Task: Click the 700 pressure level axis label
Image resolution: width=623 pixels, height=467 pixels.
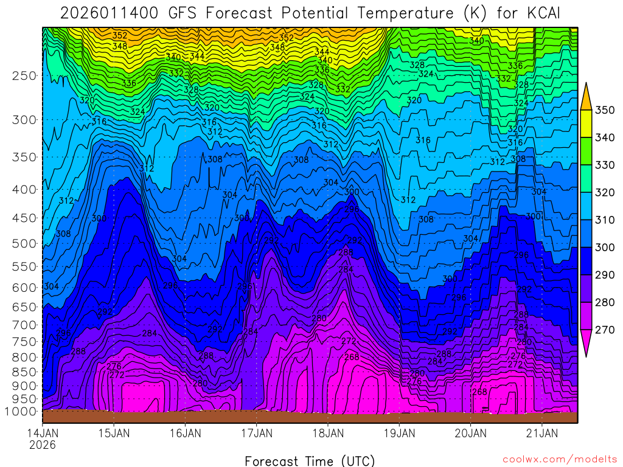Action: [x=24, y=325]
